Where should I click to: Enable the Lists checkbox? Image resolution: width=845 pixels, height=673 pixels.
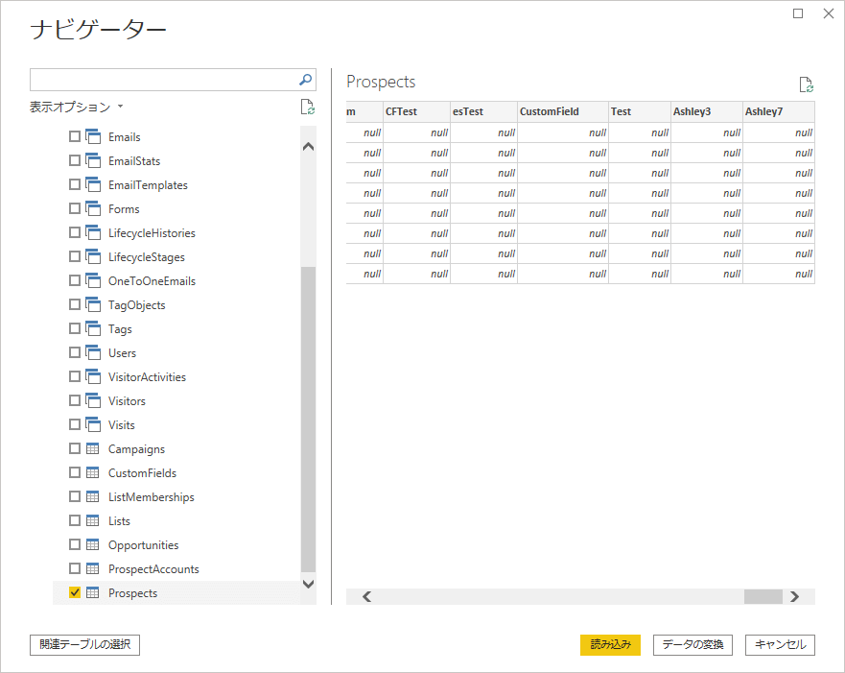click(x=75, y=520)
